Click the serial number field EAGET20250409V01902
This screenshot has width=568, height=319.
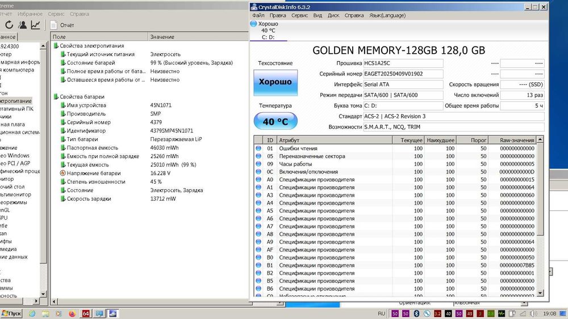pos(403,74)
